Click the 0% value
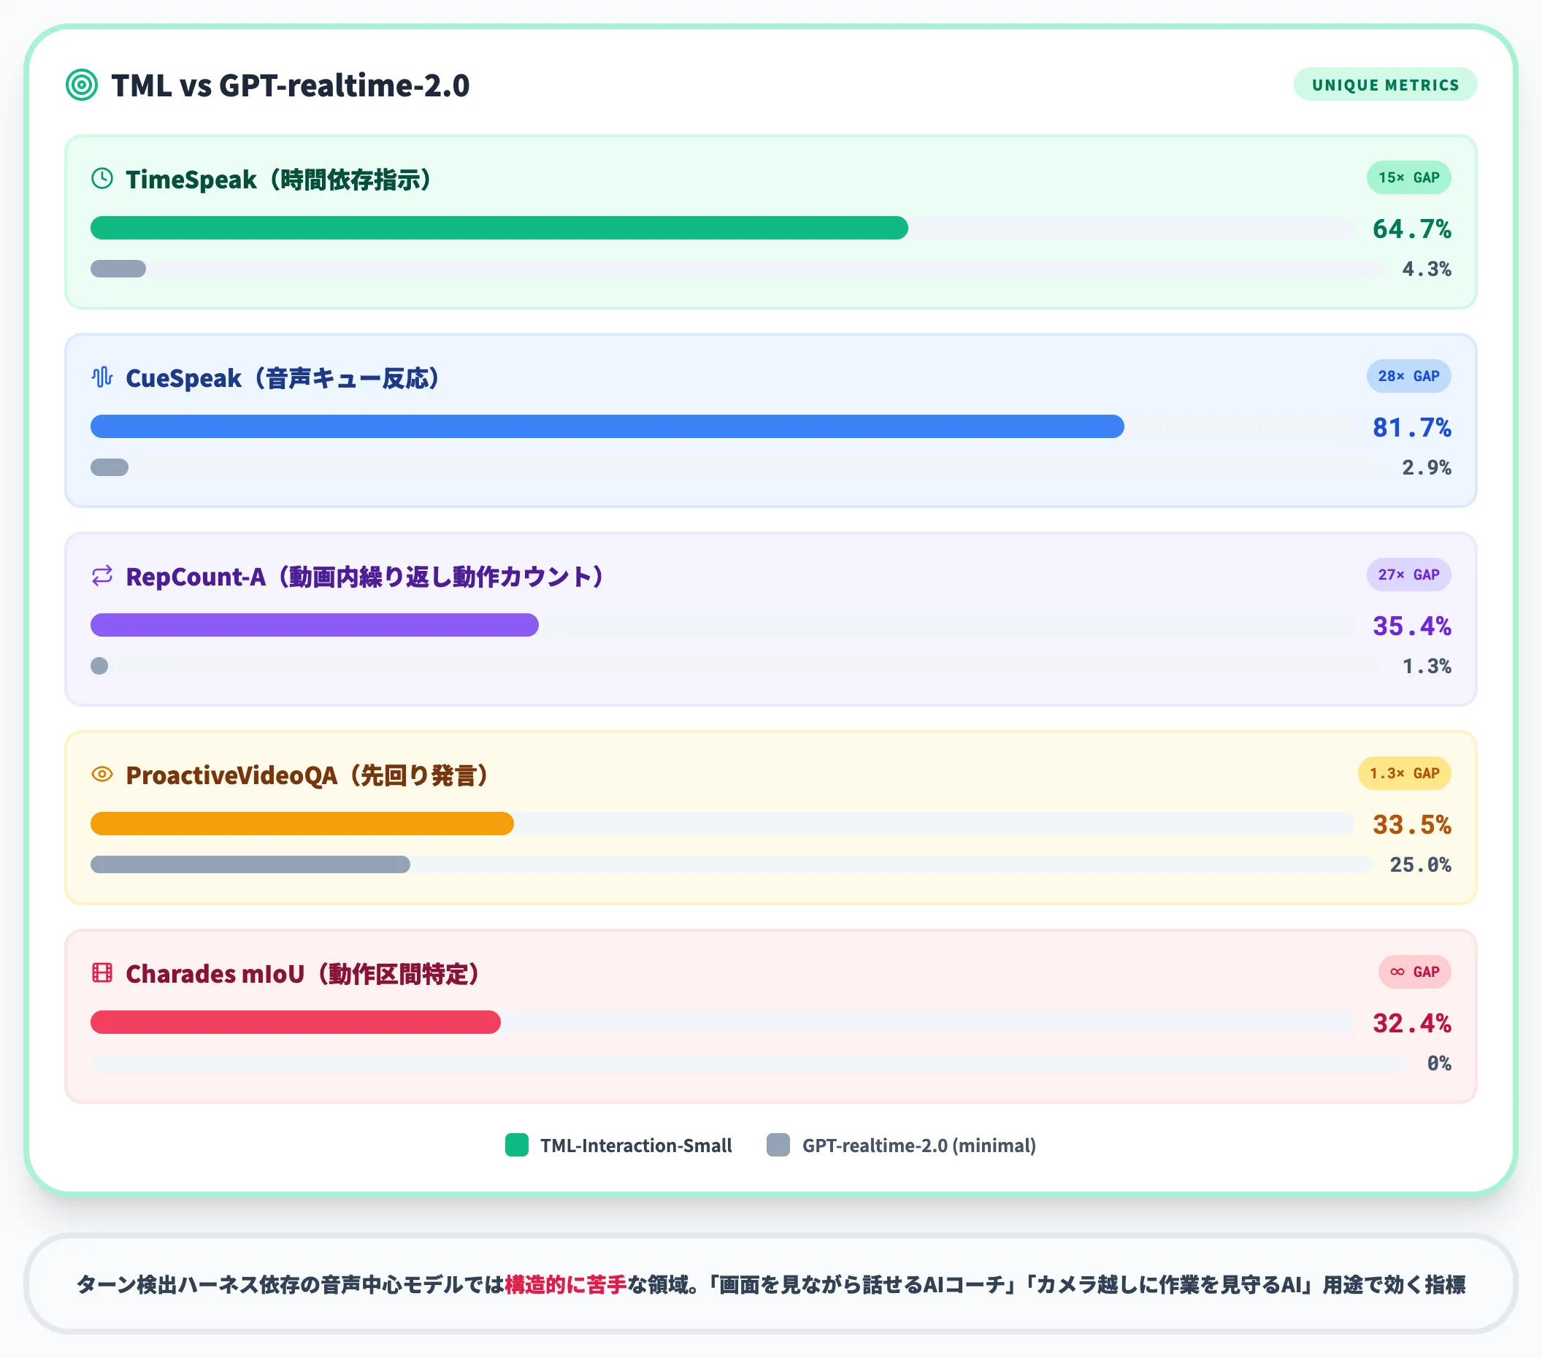The height and width of the screenshot is (1358, 1542). [1438, 1063]
